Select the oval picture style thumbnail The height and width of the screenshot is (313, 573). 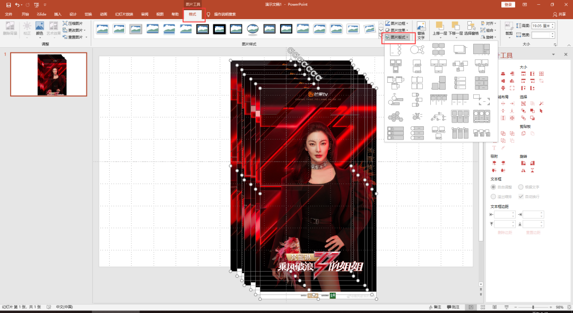tap(253, 29)
